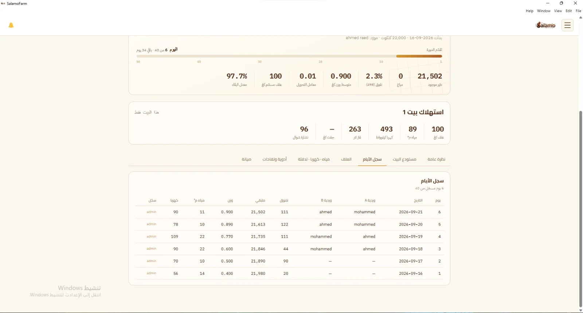Viewport: 583px width, 313px height.
Task: Click the scrollbar down arrow
Action: click(x=580, y=310)
